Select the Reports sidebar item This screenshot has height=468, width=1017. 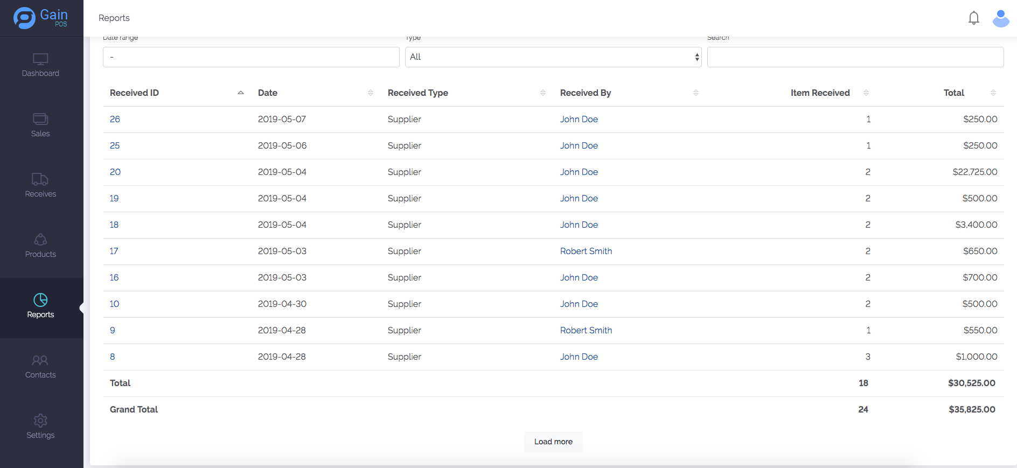tap(40, 306)
